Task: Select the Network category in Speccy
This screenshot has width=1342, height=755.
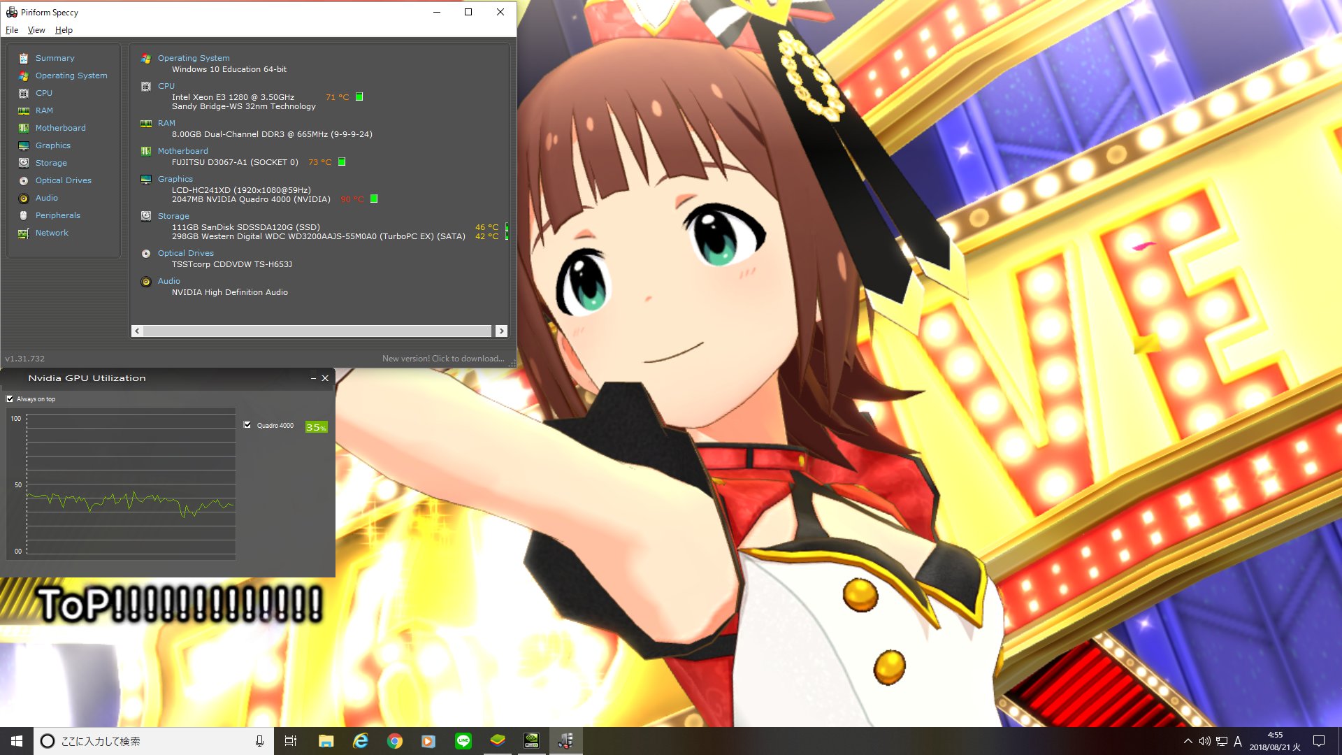Action: pyautogui.click(x=52, y=232)
